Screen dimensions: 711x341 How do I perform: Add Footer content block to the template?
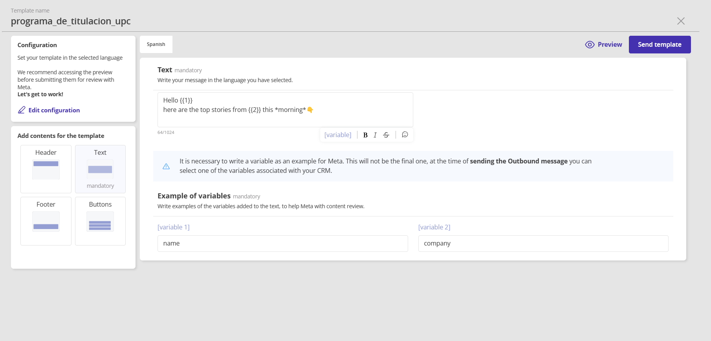[x=46, y=221]
